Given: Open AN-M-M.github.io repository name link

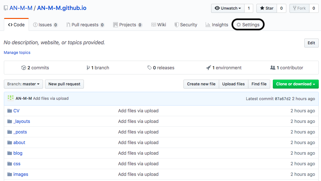Looking at the screenshot, I should [x=62, y=8].
